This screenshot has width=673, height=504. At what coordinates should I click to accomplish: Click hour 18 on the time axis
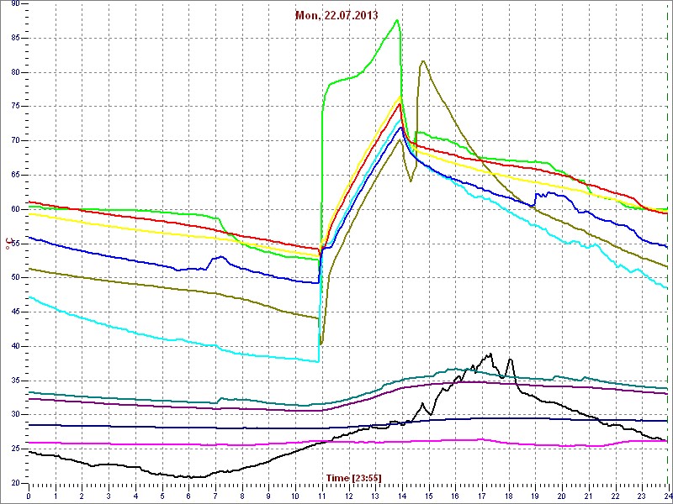508,496
